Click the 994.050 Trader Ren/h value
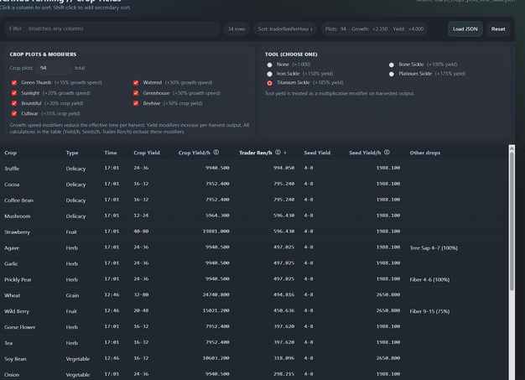The width and height of the screenshot is (525, 380). tap(284, 168)
